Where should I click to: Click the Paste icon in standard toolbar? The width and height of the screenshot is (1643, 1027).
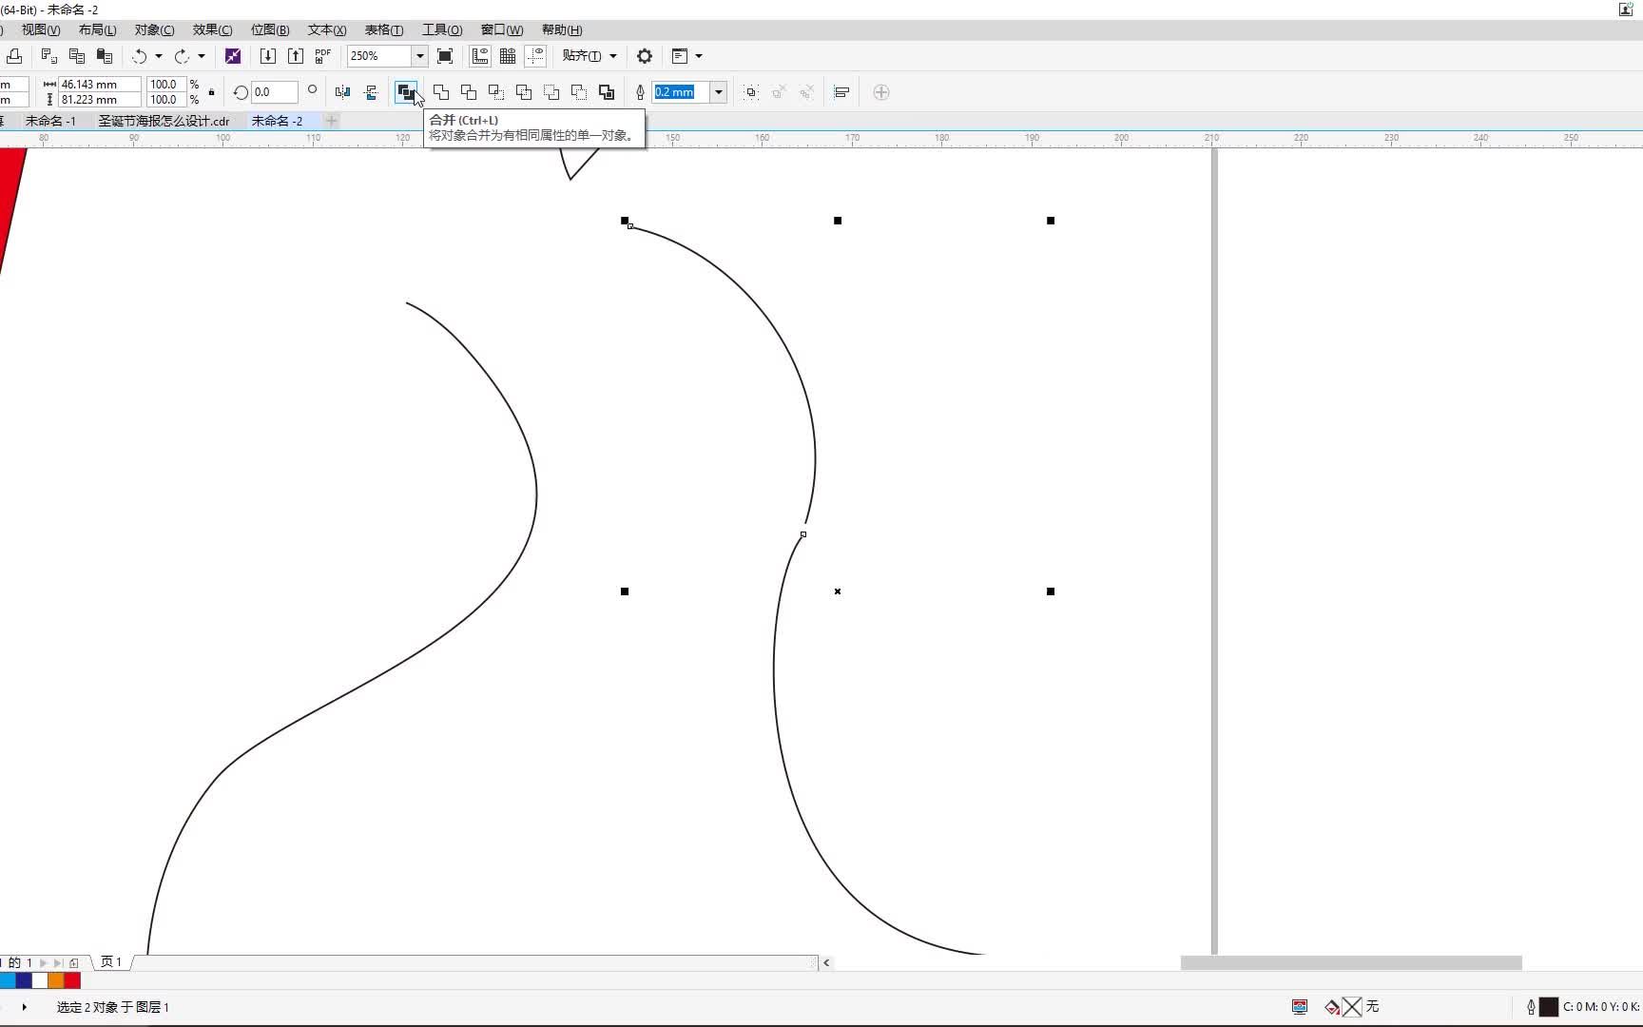[x=105, y=56]
